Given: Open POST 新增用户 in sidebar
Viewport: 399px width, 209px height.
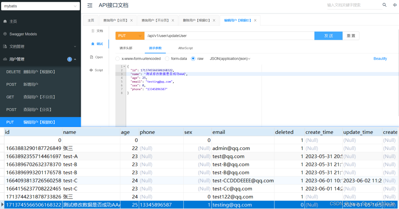Looking at the screenshot, I should [40, 84].
